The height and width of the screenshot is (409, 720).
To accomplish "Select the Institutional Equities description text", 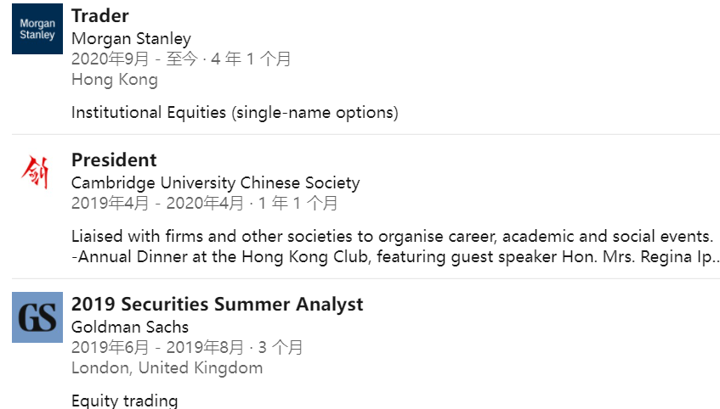I will (x=235, y=112).
